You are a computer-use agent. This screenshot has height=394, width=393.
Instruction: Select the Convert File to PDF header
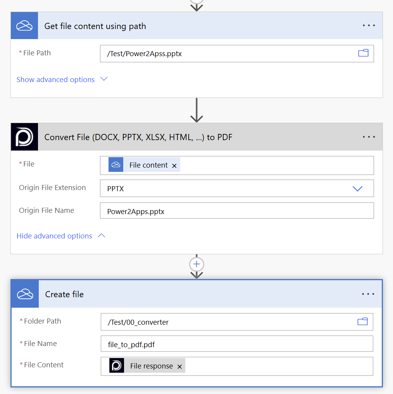click(194, 137)
